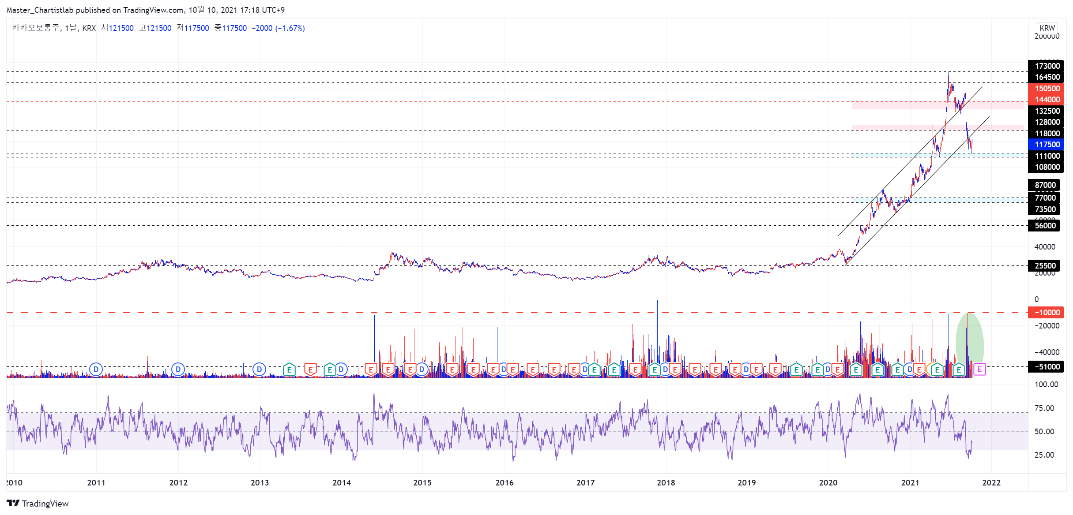1073x515 pixels.
Task: Select the 87000 price level label
Action: pos(1044,185)
